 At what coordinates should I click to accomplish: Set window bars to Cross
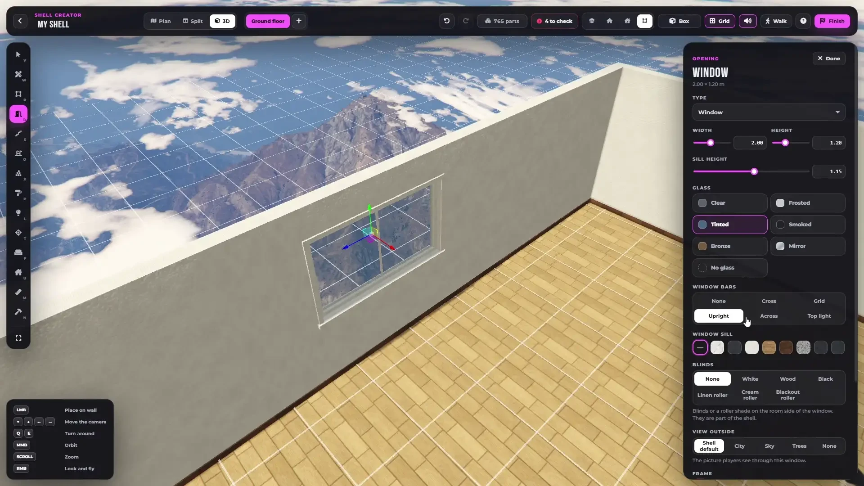[769, 301]
